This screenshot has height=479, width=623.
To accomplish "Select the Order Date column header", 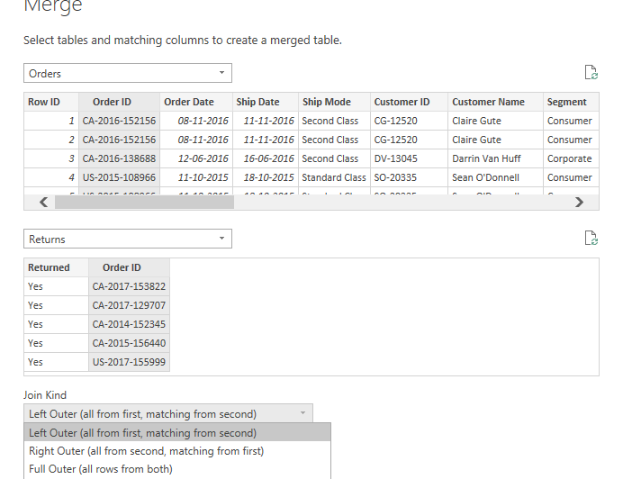I will tap(189, 102).
